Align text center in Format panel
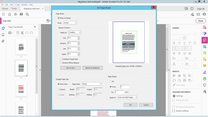 tap(179, 53)
